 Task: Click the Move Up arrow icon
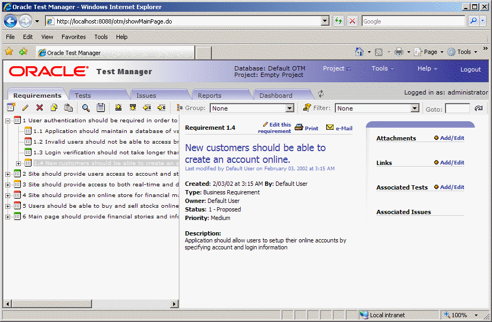tap(118, 107)
